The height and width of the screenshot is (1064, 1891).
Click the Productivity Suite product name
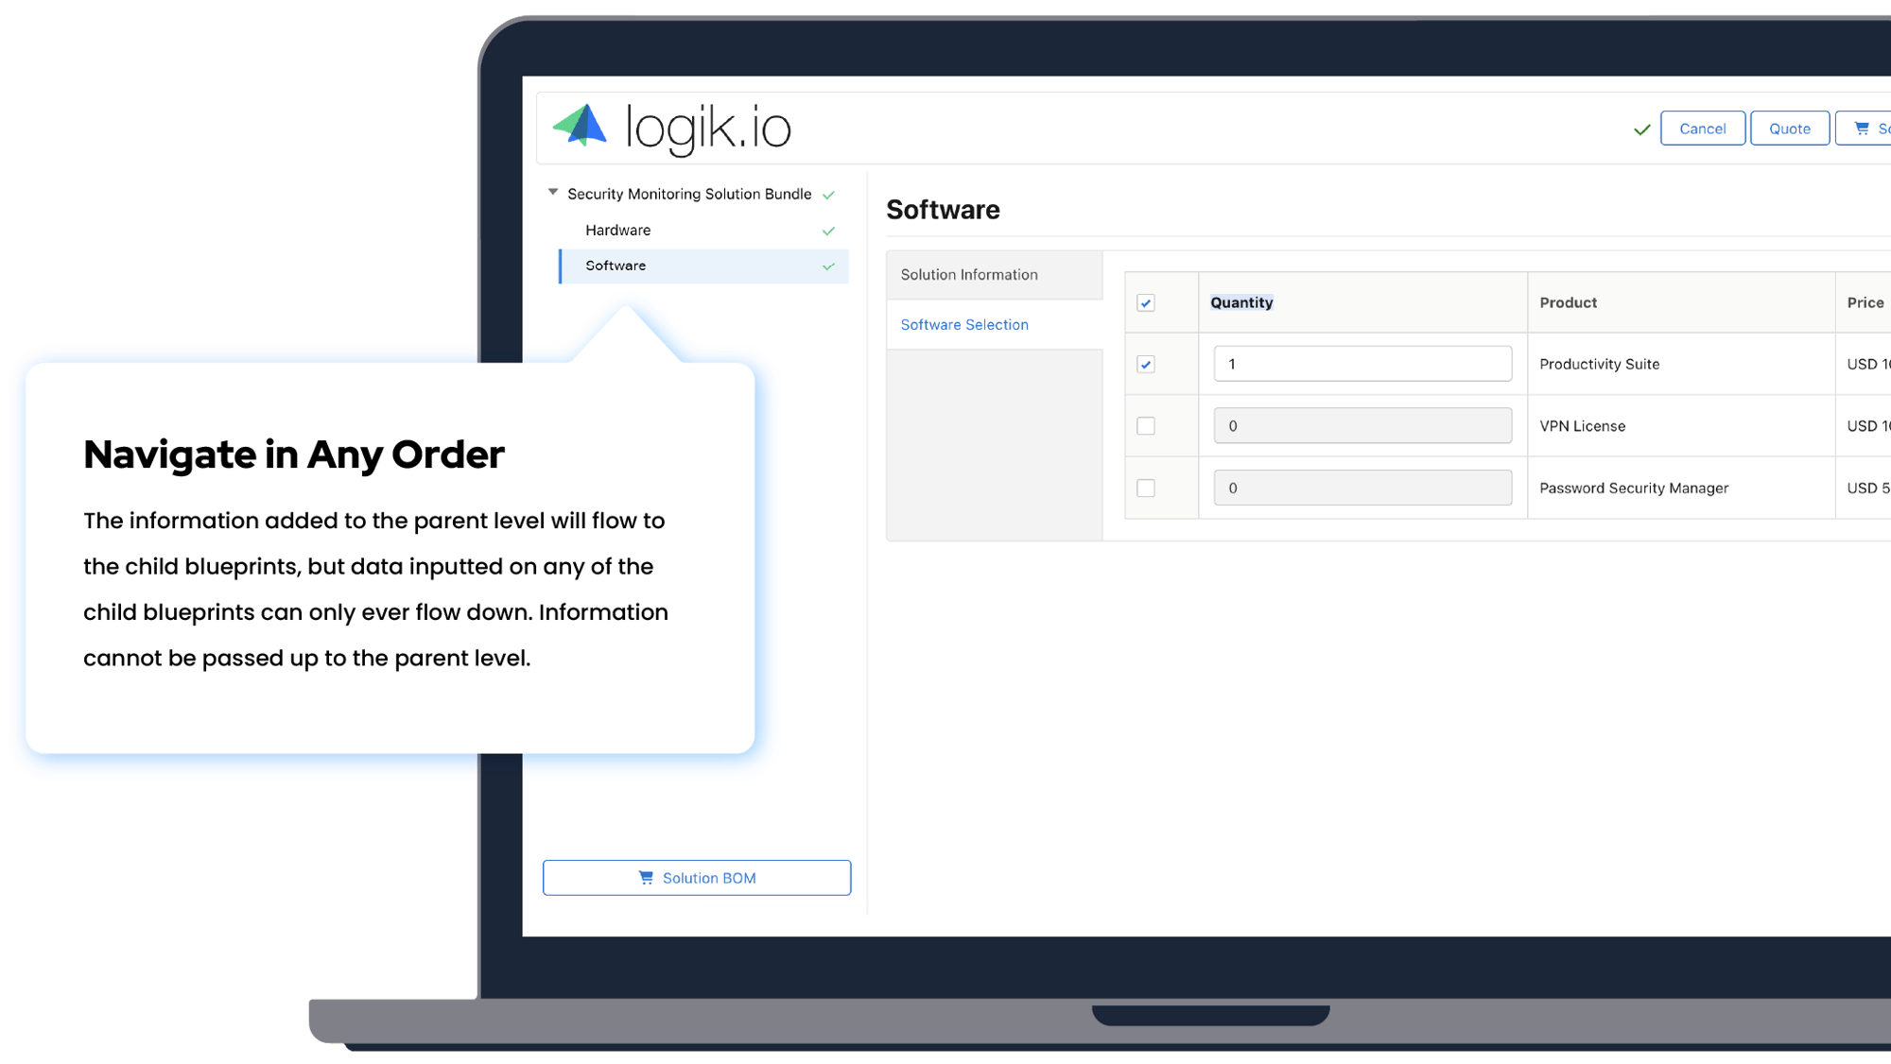(x=1599, y=364)
